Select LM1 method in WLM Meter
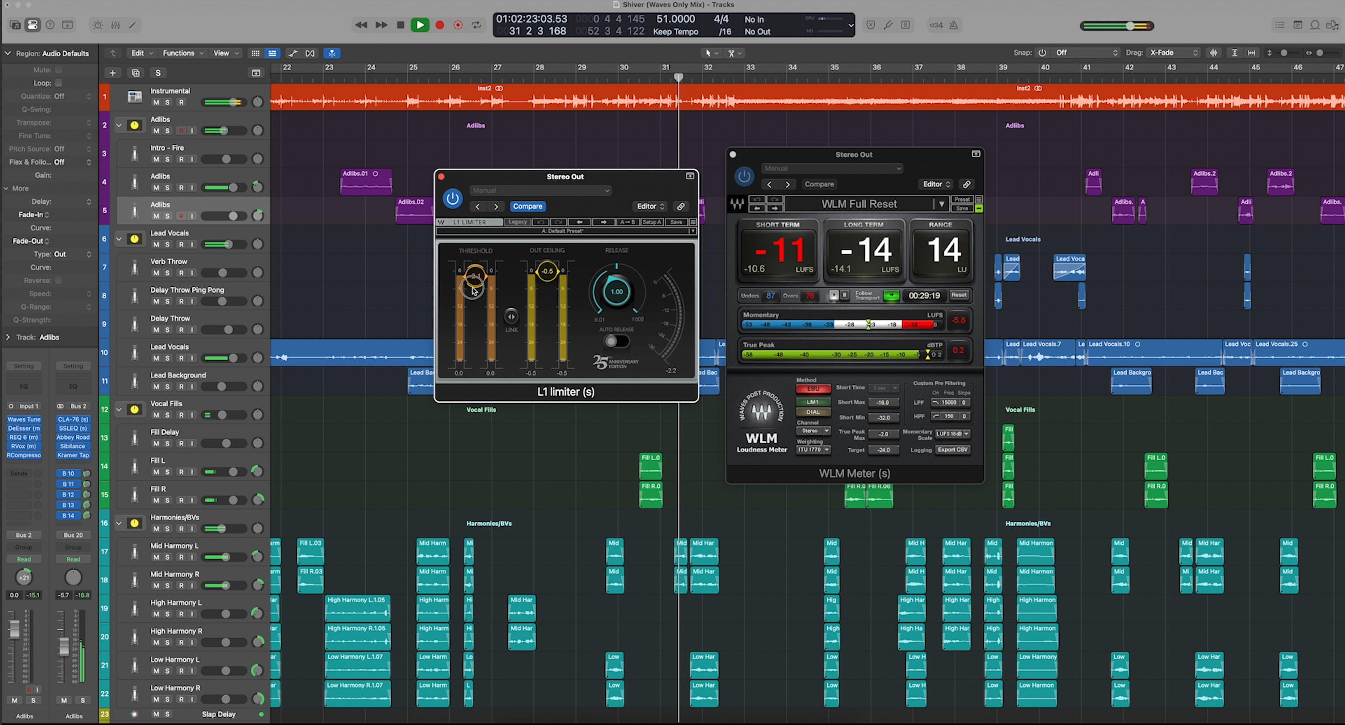 pyautogui.click(x=813, y=402)
